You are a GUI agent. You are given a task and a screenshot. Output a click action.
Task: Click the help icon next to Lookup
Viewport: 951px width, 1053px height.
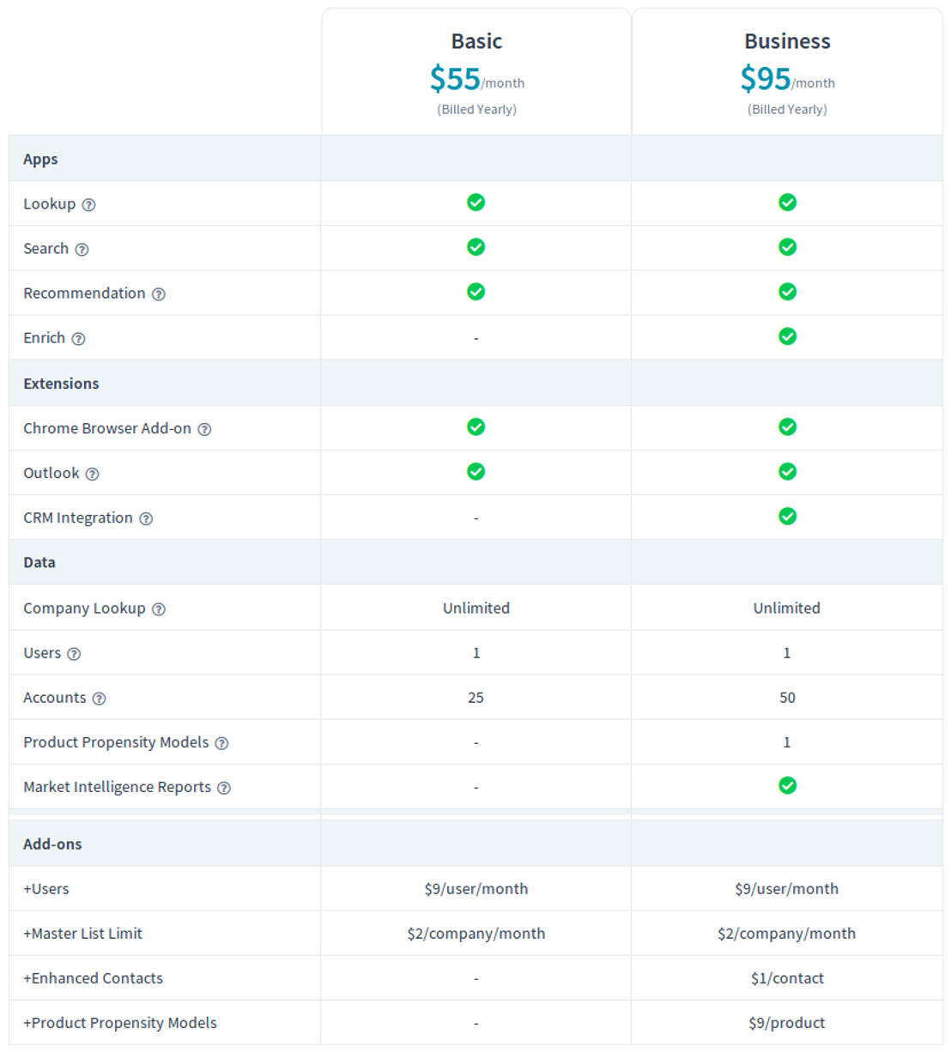[88, 205]
